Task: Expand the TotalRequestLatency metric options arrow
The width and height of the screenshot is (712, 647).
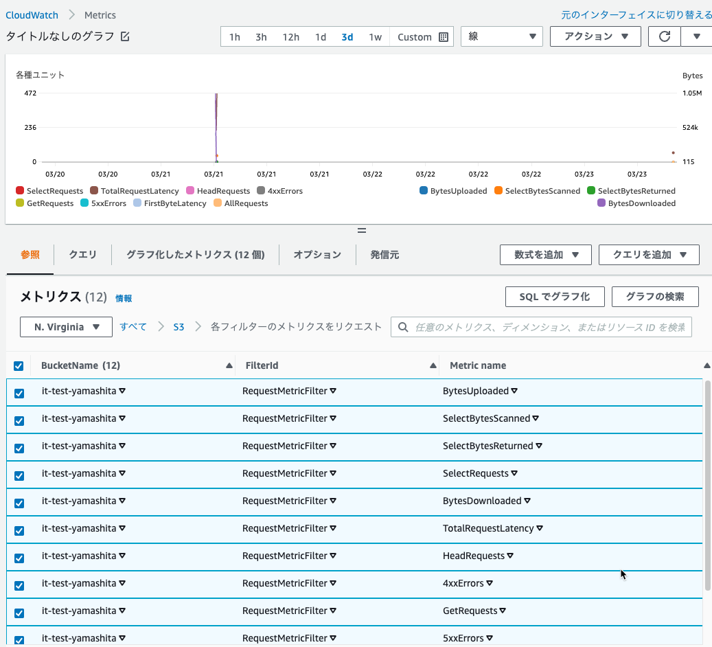Action: point(540,528)
